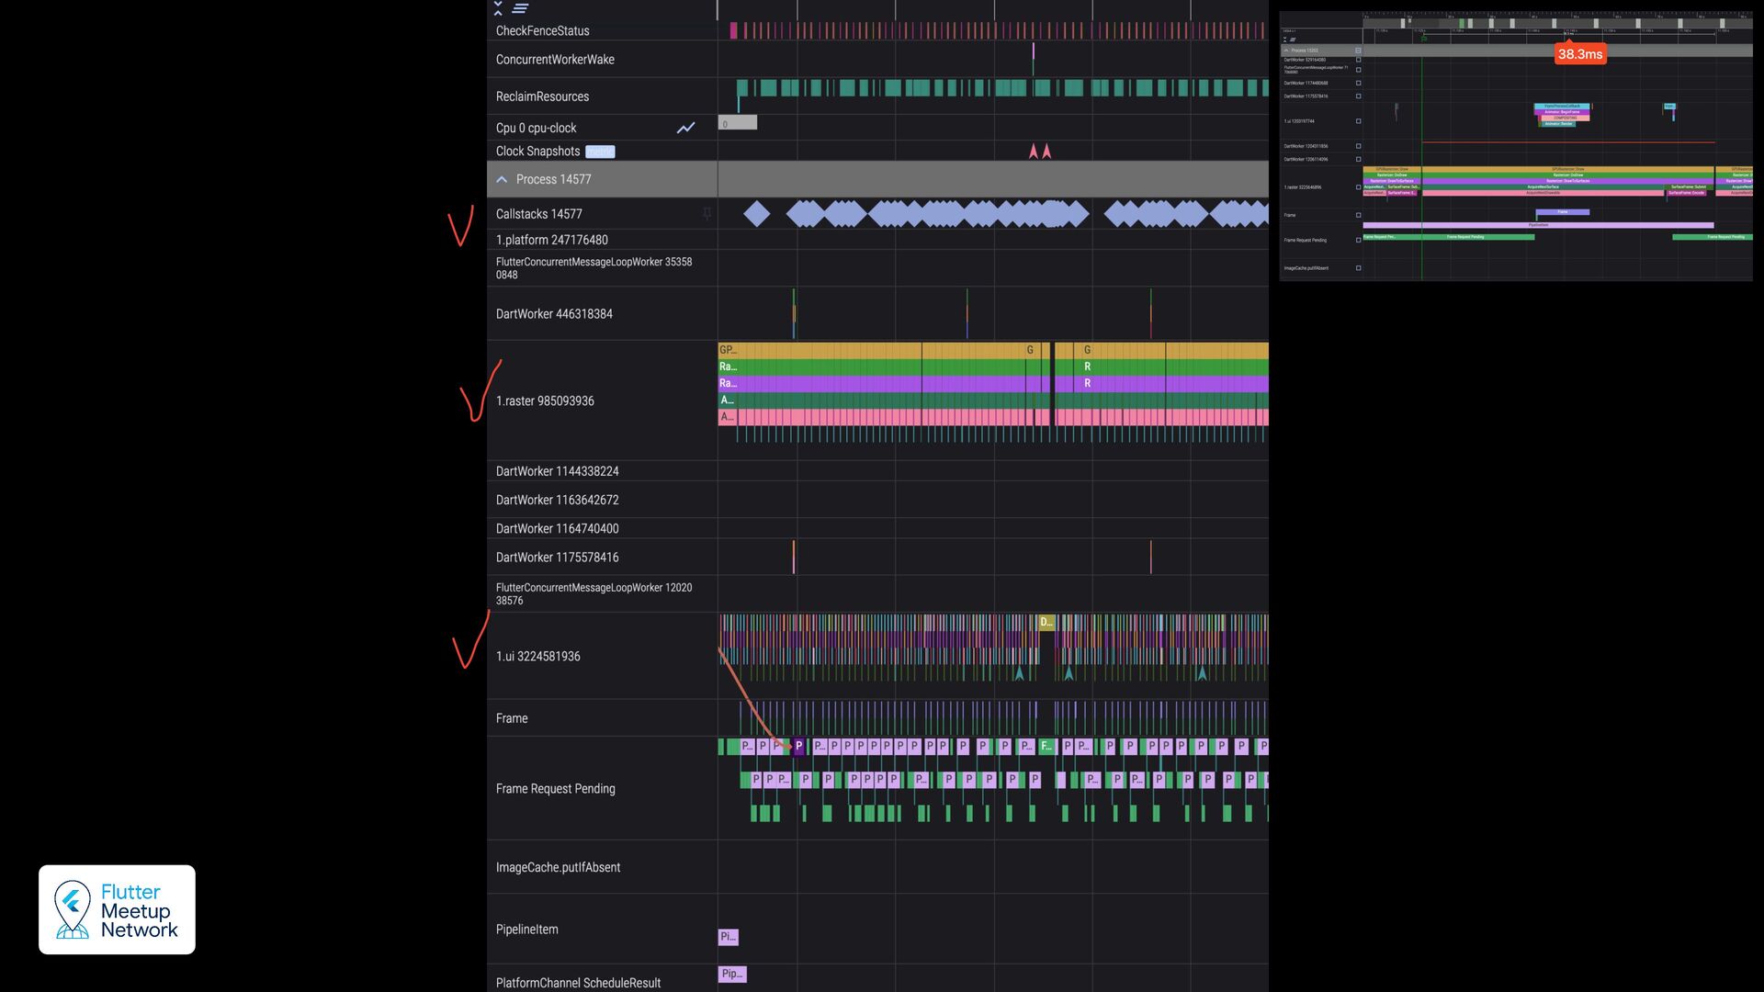The image size is (1764, 992).
Task: Click the first pink Clock Snapshots arrow marker
Action: [x=1034, y=152]
